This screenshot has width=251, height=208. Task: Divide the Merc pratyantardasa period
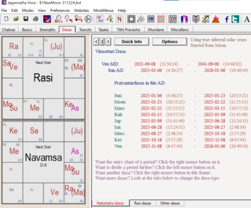(x=181, y=134)
